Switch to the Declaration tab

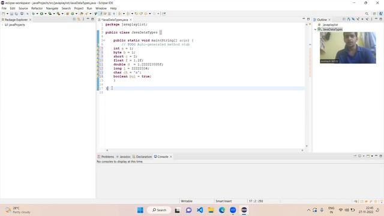(x=142, y=157)
